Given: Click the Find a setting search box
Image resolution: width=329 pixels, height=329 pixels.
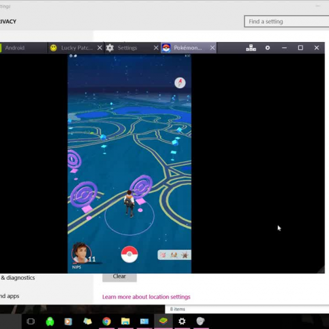Looking at the screenshot, I should click(x=286, y=22).
